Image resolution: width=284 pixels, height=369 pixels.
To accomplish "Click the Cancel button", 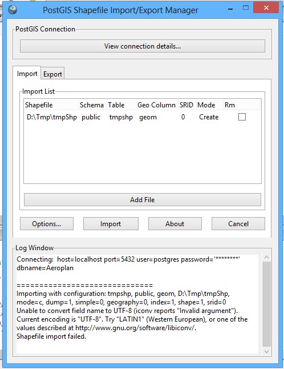I will coord(238,223).
